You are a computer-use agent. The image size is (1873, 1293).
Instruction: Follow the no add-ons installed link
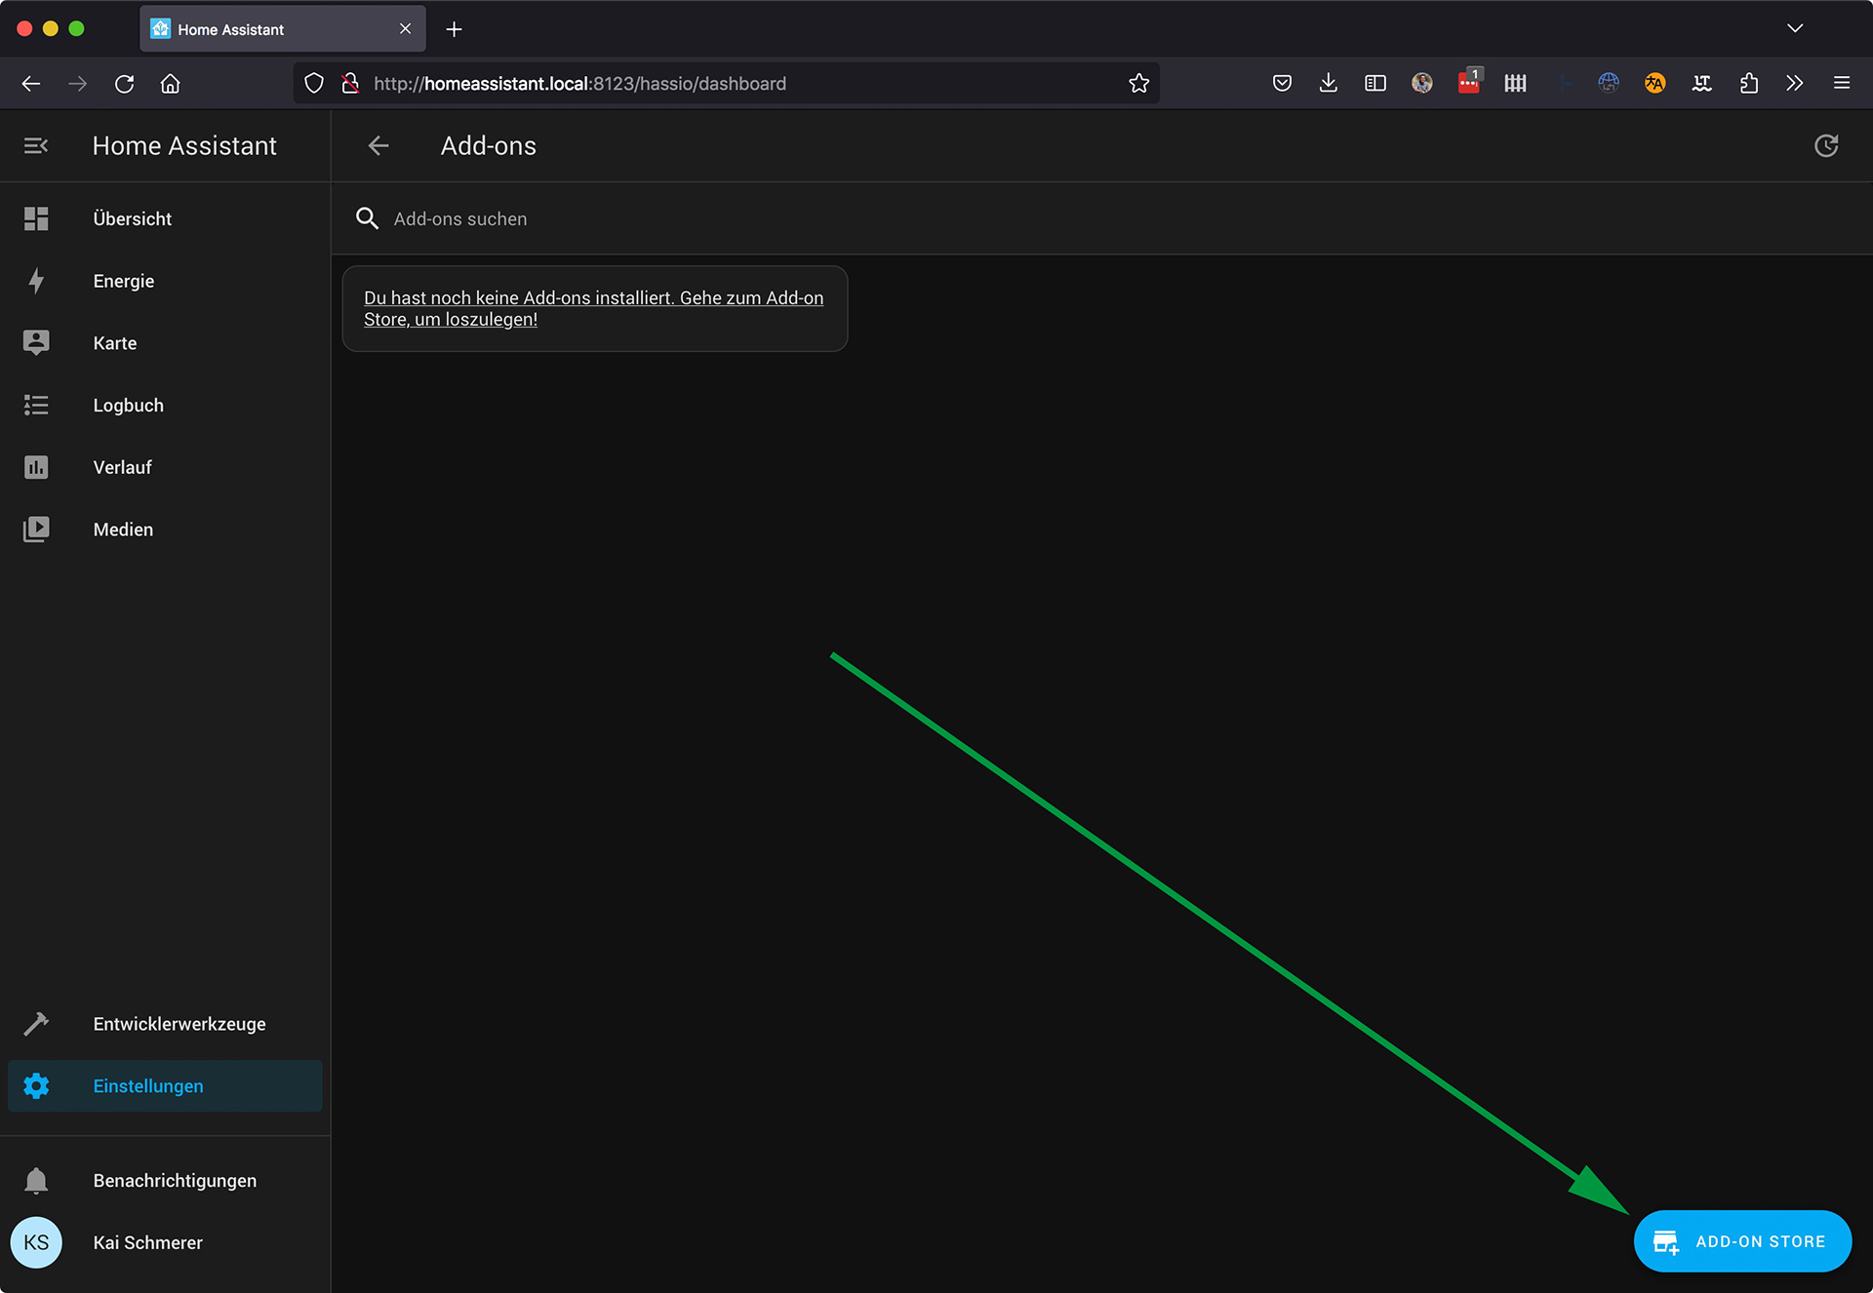pyautogui.click(x=593, y=308)
